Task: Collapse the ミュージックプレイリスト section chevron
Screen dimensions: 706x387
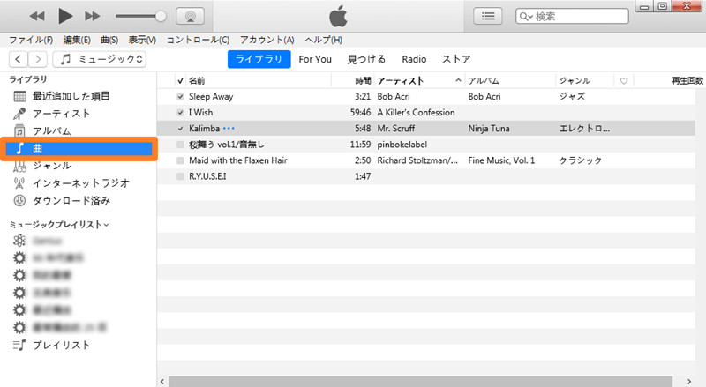Action: click(106, 225)
